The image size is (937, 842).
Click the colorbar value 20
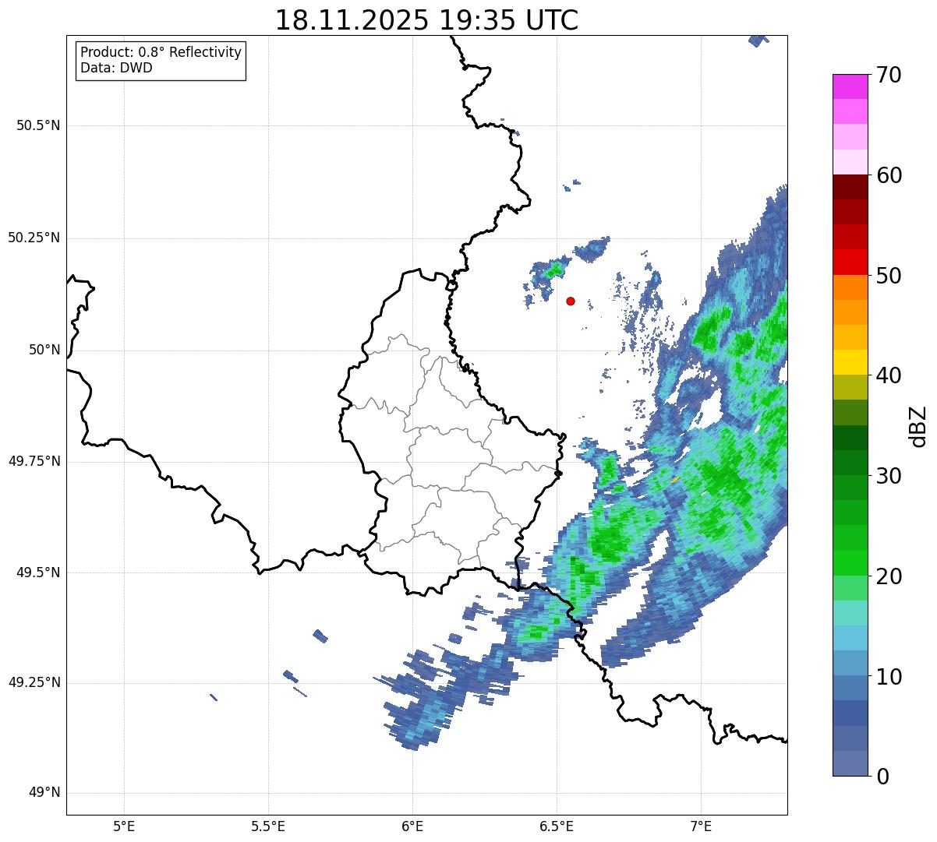(x=889, y=576)
